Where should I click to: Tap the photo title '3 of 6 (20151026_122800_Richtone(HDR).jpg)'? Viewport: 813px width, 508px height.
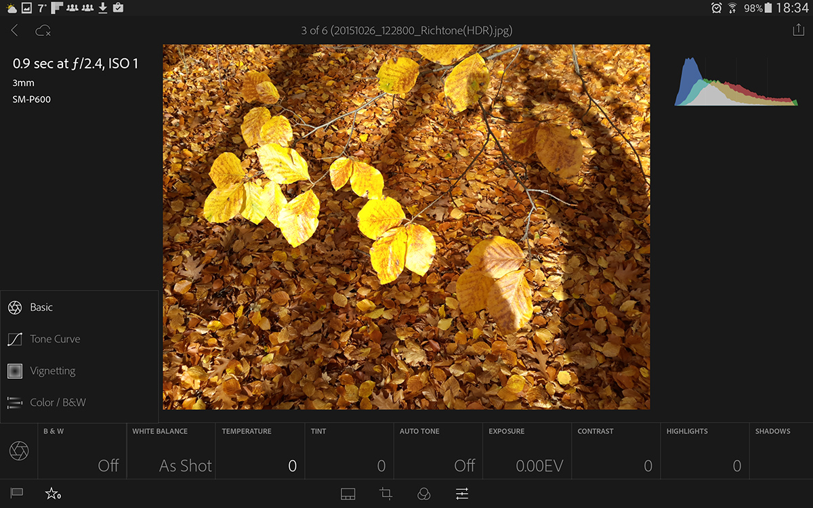point(406,30)
